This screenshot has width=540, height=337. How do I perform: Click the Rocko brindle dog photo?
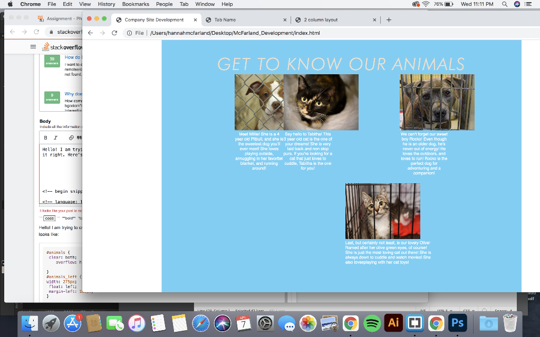point(437,102)
